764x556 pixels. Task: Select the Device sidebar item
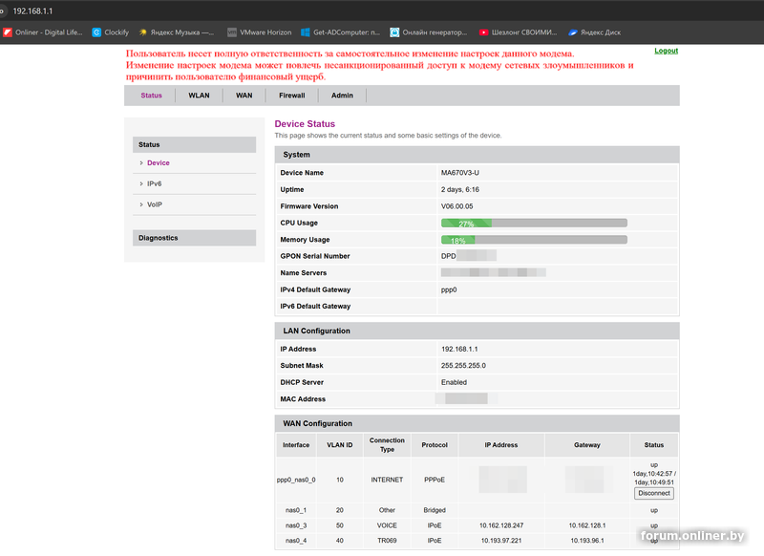[158, 163]
